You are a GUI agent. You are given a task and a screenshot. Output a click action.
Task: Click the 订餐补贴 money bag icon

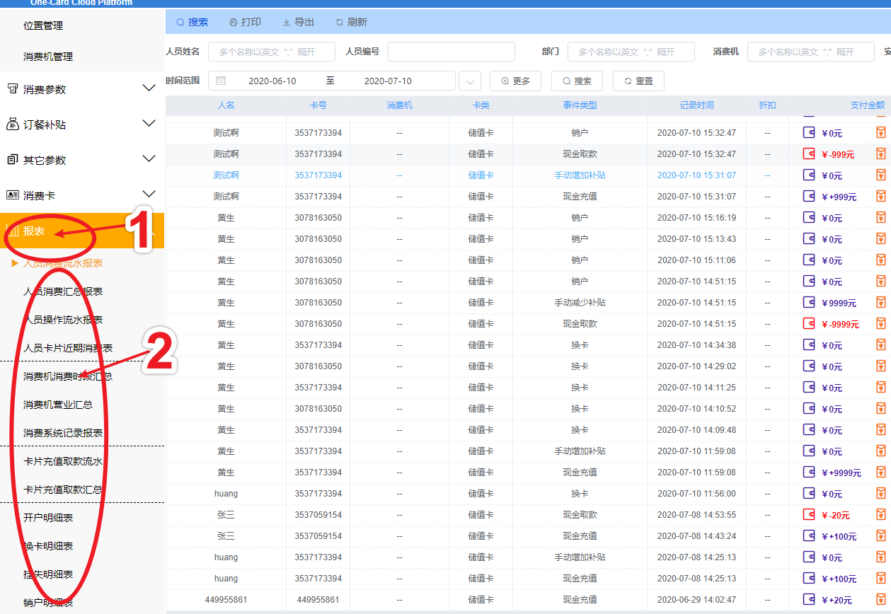pos(12,124)
